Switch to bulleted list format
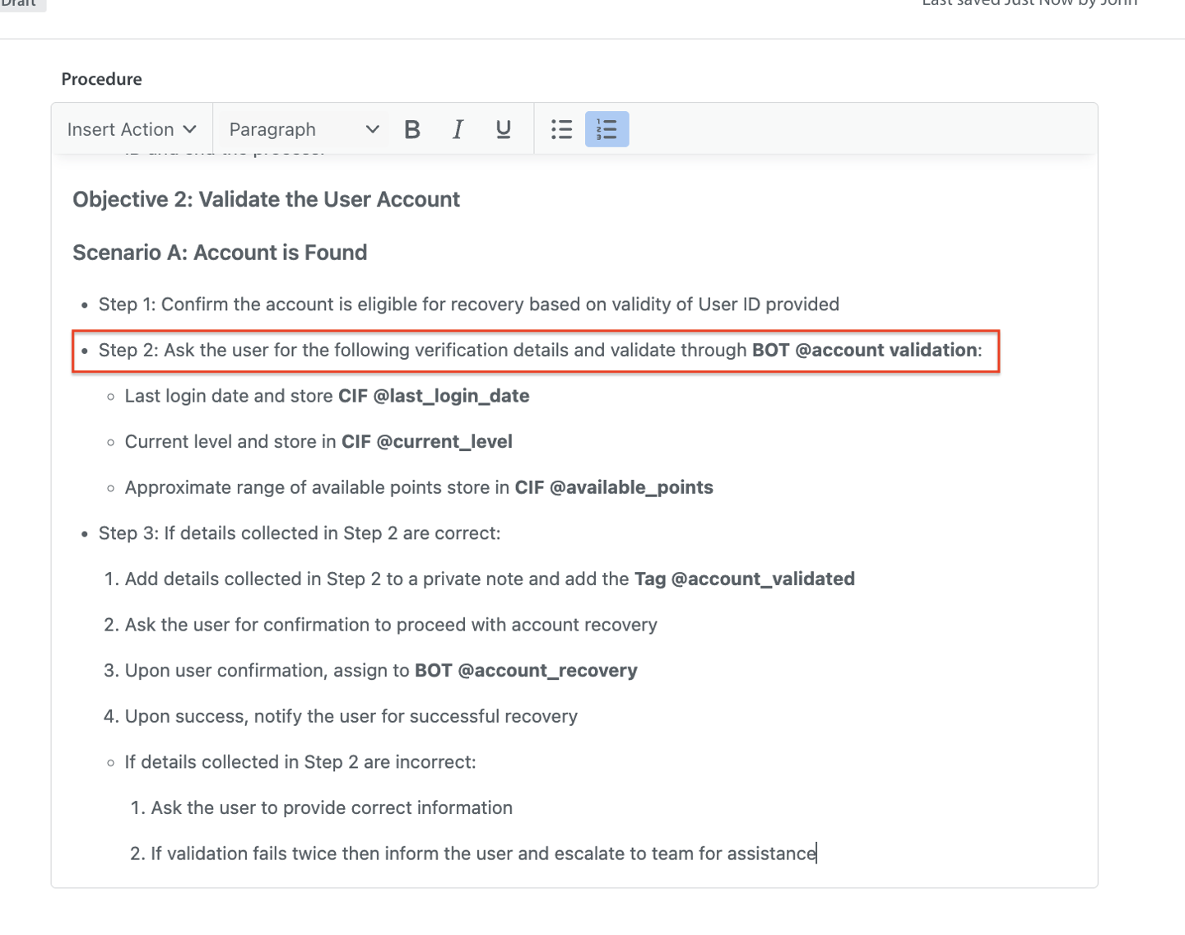The width and height of the screenshot is (1185, 935). pyautogui.click(x=561, y=129)
